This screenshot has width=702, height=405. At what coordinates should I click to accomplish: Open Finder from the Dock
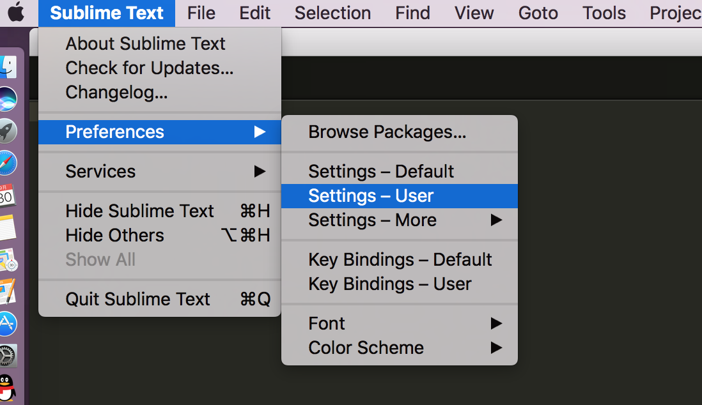tap(8, 67)
